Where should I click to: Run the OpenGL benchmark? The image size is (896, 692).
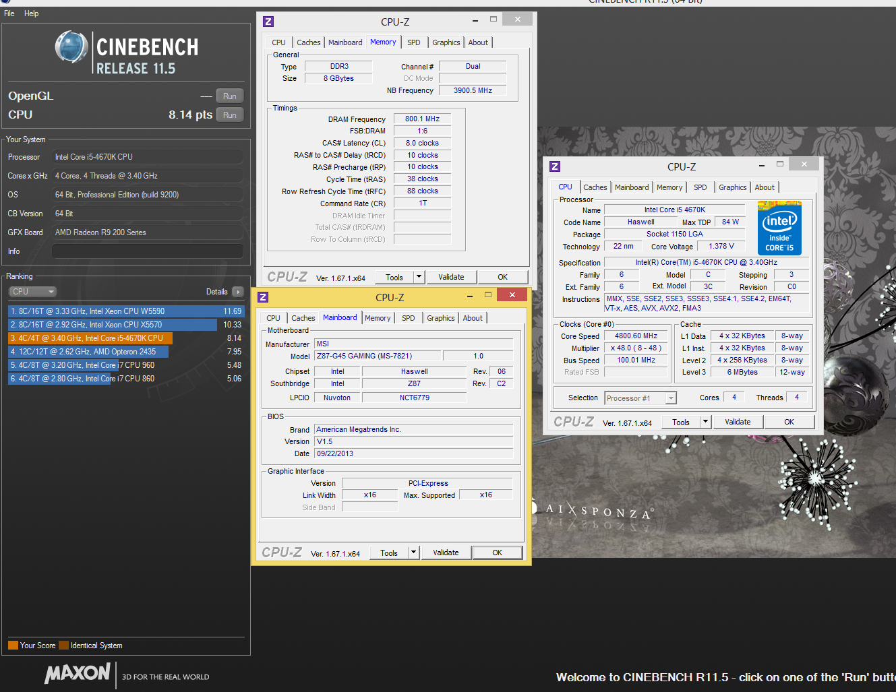point(229,96)
